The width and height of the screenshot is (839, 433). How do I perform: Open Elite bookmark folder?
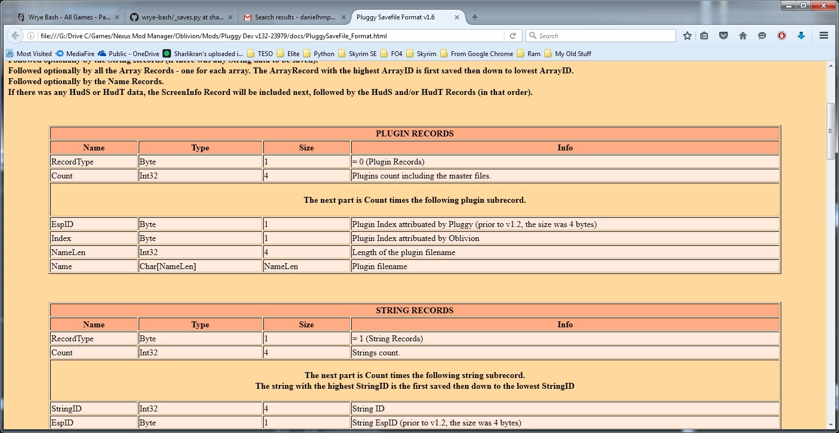point(288,53)
